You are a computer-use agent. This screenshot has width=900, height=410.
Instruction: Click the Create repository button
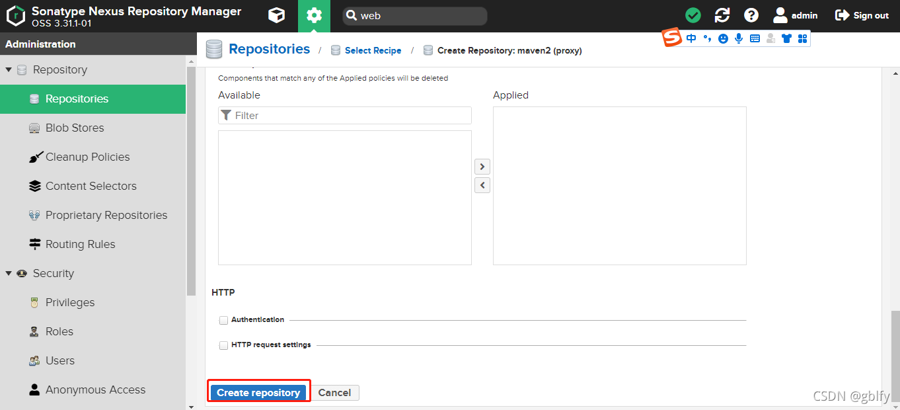click(258, 393)
